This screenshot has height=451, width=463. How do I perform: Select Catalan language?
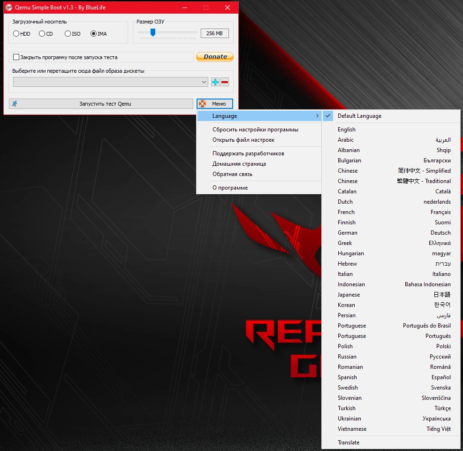(x=391, y=191)
